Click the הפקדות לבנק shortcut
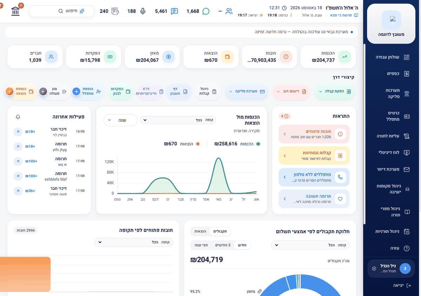Viewport: 421px width, 296px height. [x=120, y=92]
